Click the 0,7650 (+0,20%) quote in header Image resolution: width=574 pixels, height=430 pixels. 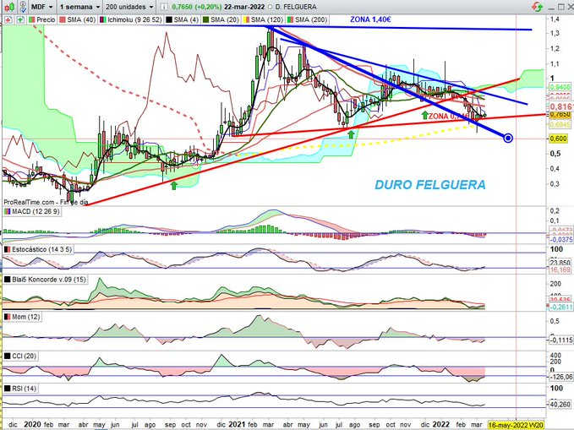click(x=196, y=7)
